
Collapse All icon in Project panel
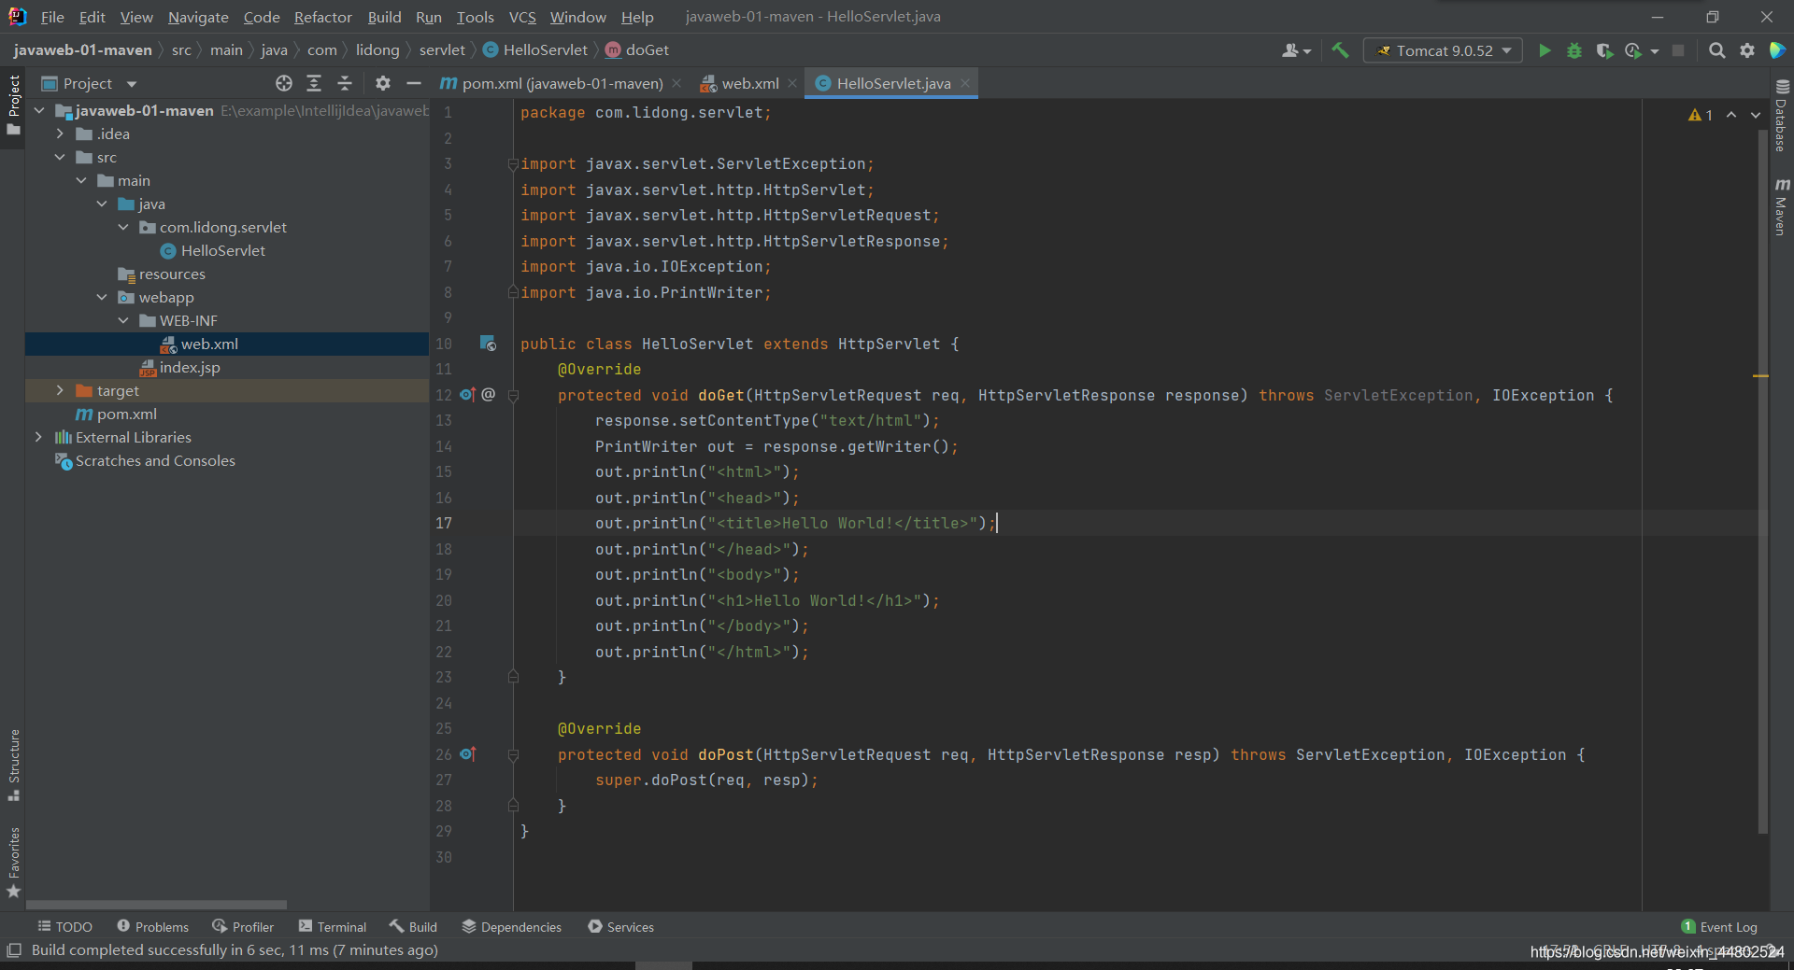(345, 83)
